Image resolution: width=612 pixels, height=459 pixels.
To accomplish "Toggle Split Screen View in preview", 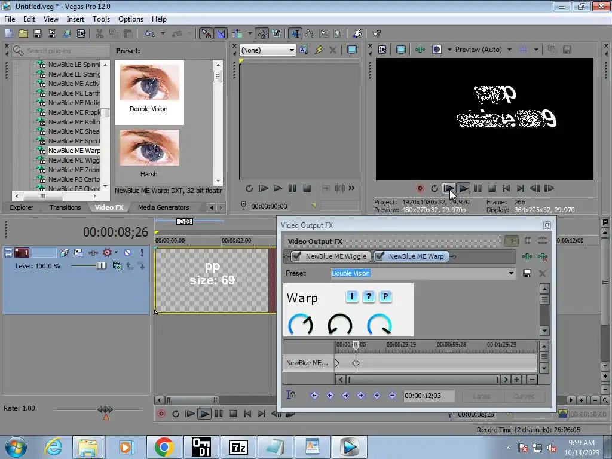I will pos(437,50).
